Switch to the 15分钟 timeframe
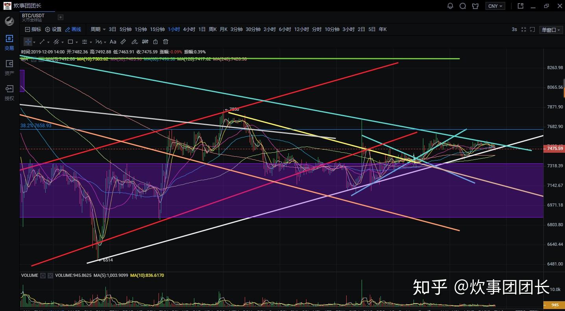The image size is (565, 311). [157, 29]
